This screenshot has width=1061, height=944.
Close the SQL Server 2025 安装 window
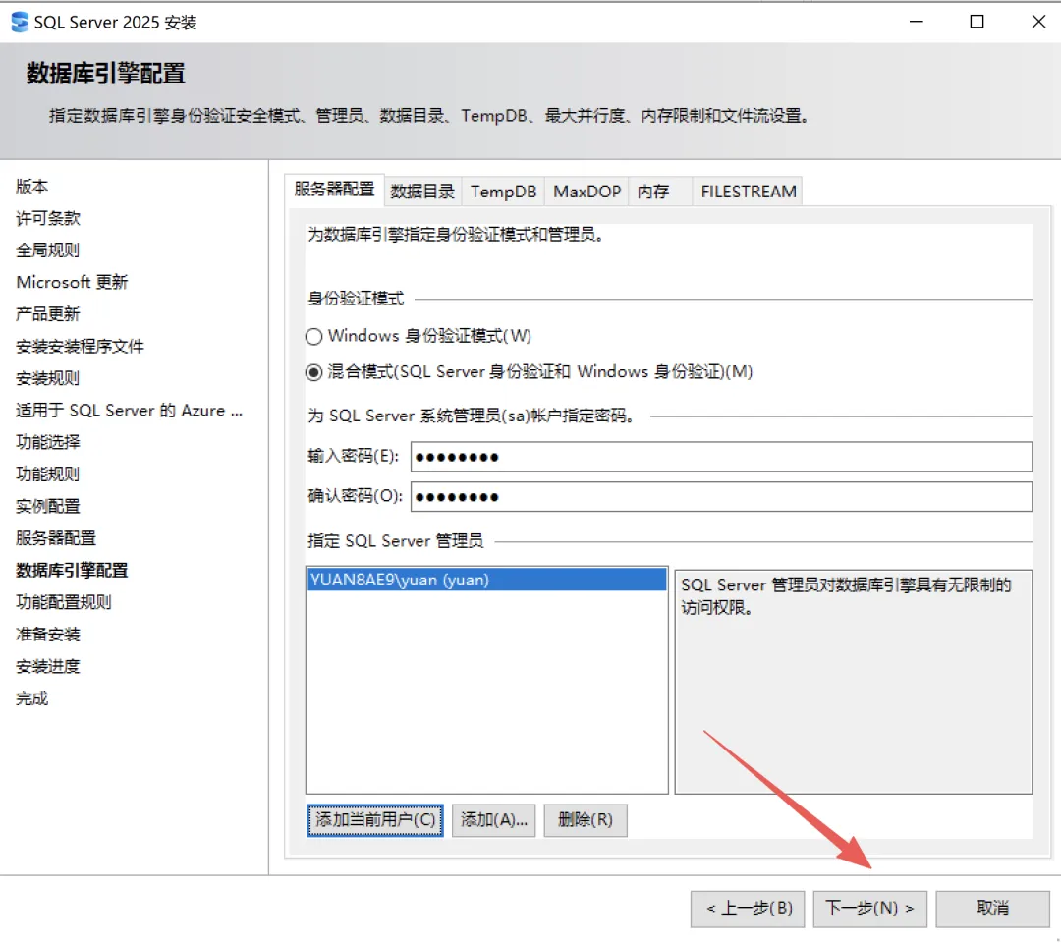pyautogui.click(x=1038, y=22)
